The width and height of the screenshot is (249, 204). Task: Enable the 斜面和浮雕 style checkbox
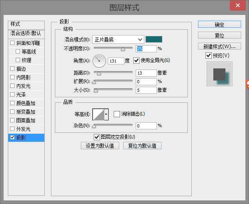pyautogui.click(x=13, y=43)
